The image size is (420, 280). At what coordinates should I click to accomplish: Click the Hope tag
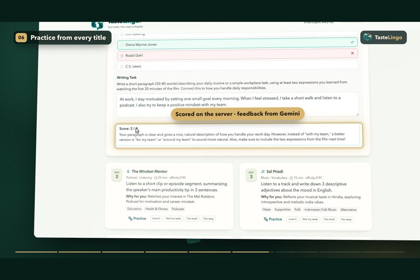[266, 210]
